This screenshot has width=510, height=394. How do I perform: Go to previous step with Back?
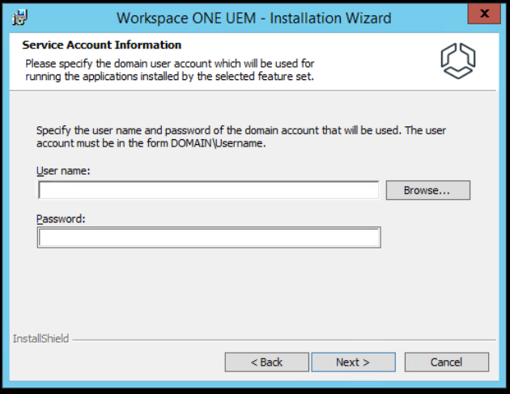point(266,362)
